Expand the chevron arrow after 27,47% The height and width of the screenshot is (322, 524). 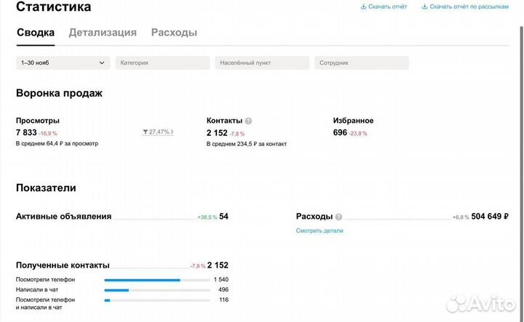[x=172, y=132]
